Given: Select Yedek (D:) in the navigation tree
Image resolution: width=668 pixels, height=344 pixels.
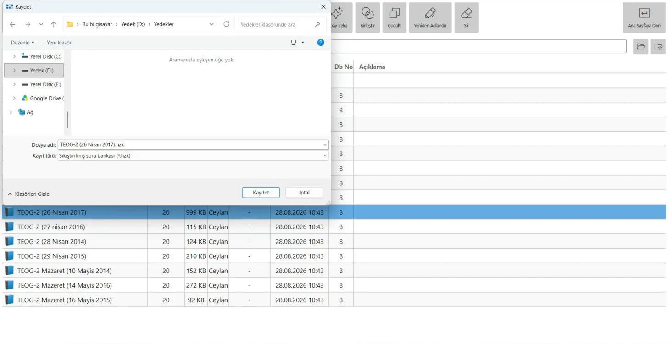Looking at the screenshot, I should [x=34, y=70].
